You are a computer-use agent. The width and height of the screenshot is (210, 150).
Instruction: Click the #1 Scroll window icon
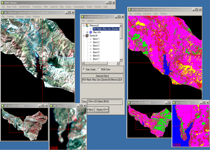(3, 106)
